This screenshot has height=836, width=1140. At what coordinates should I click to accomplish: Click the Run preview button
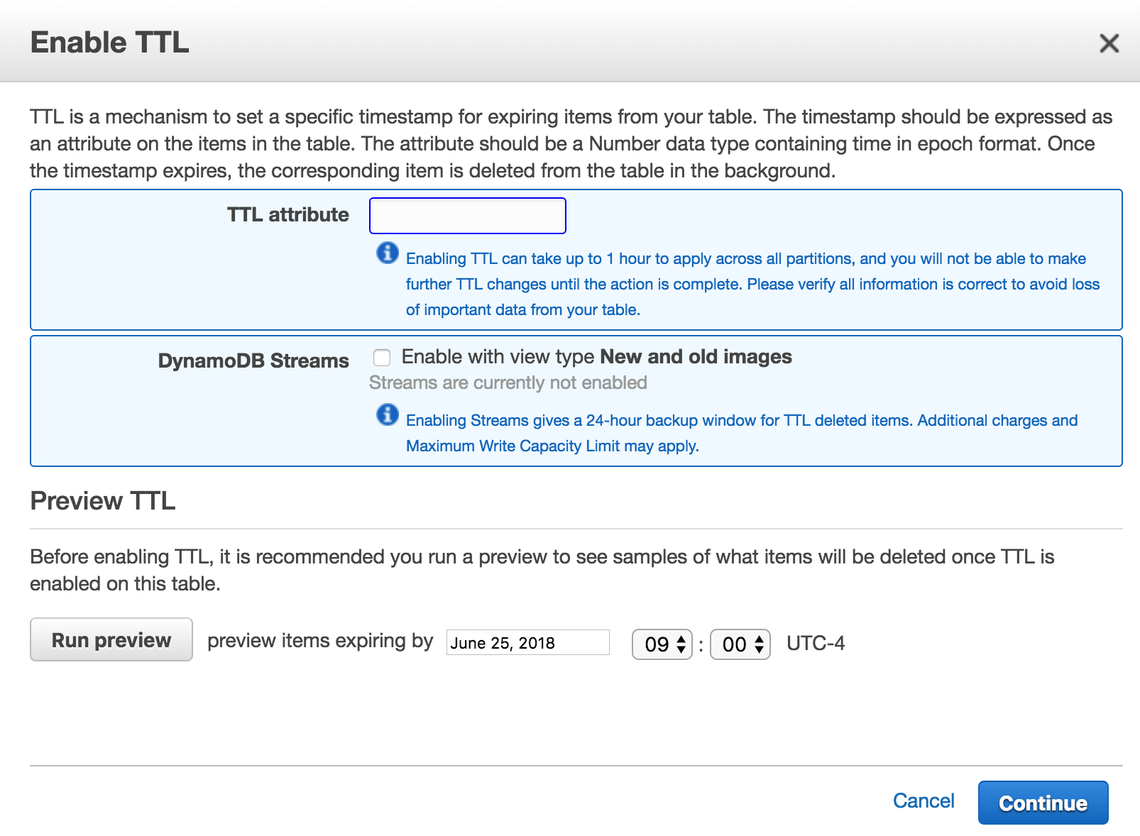(111, 639)
